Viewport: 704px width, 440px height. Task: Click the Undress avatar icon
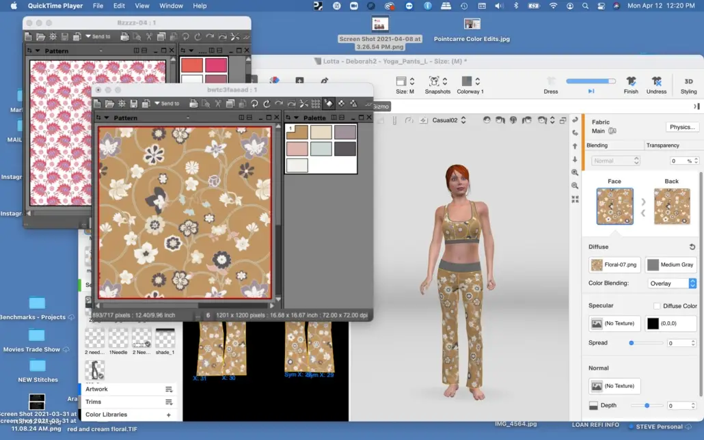(656, 81)
